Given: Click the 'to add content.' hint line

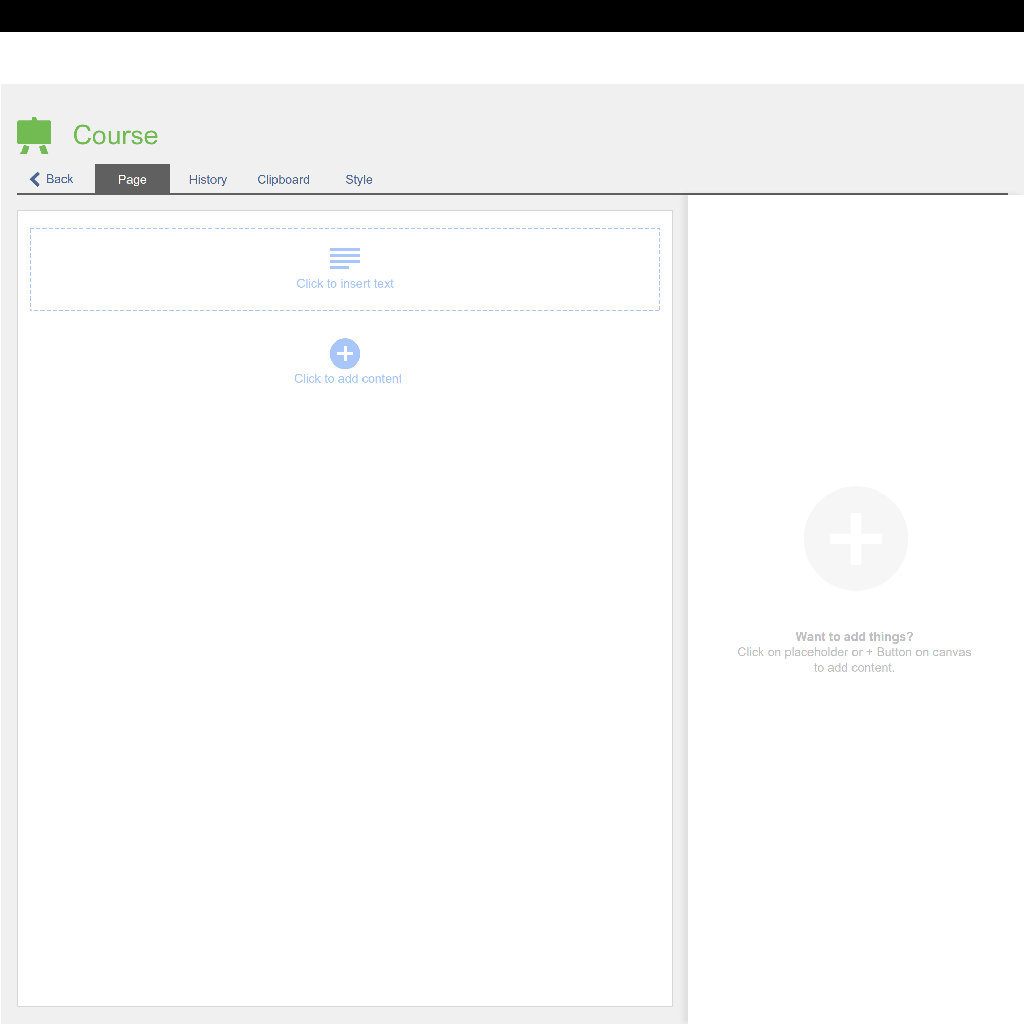Looking at the screenshot, I should pos(854,668).
